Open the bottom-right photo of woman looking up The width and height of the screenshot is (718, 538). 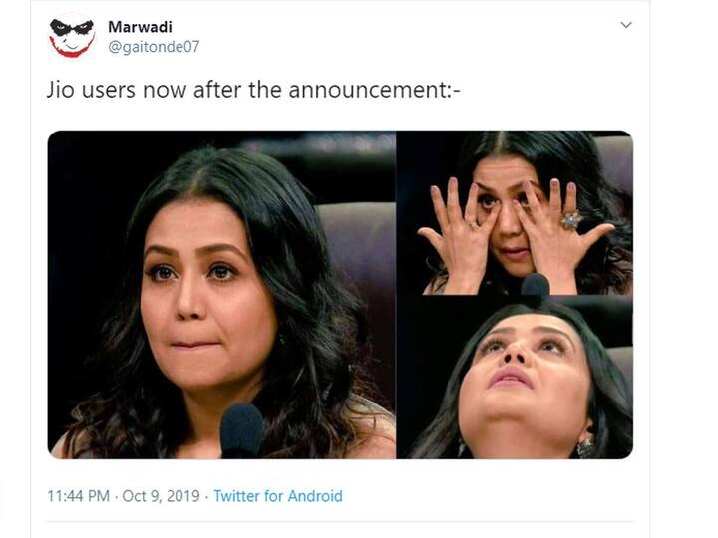[515, 380]
